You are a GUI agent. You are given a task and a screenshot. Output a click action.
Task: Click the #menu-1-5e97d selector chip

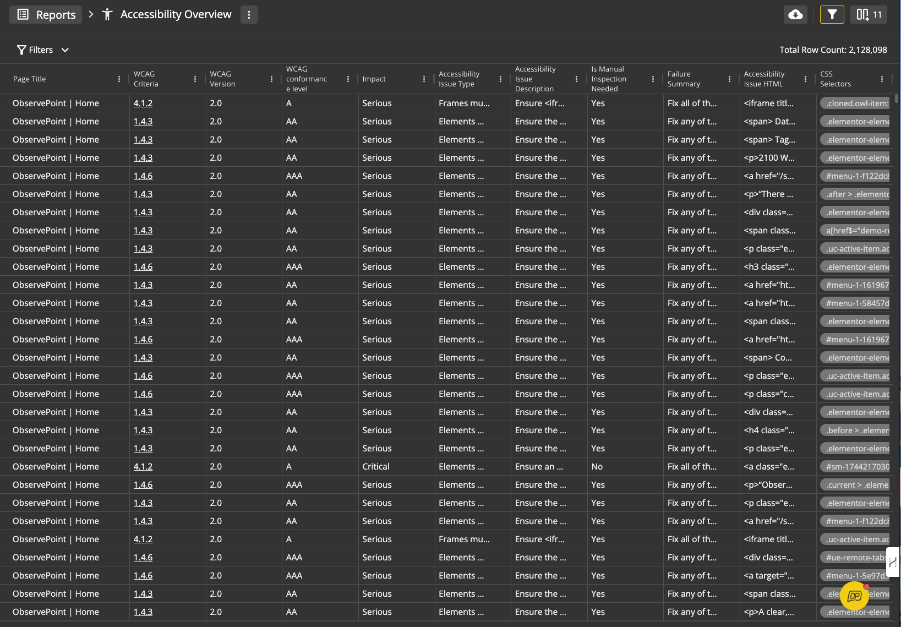click(x=855, y=576)
